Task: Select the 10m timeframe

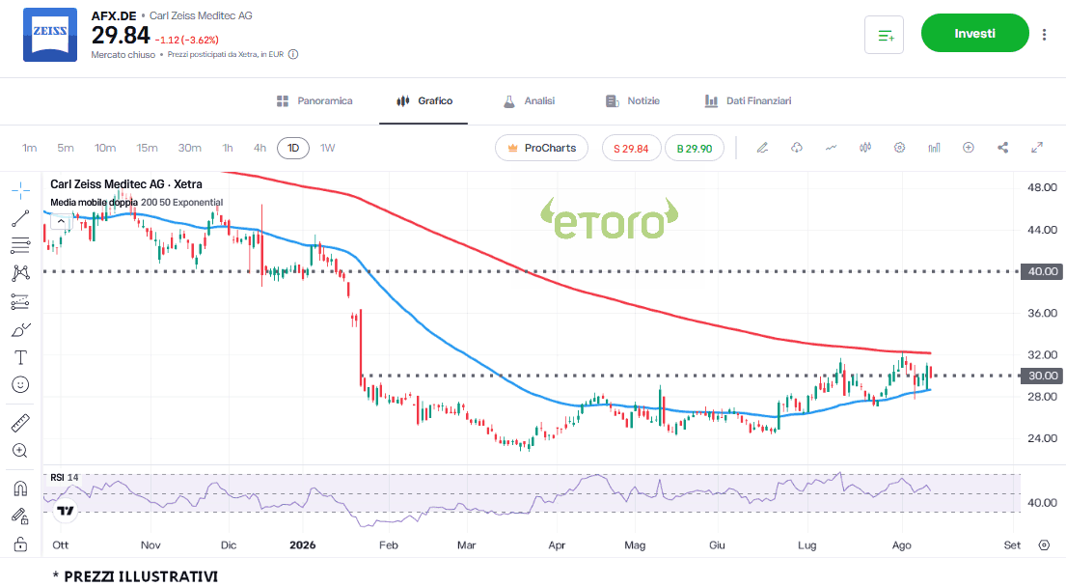Action: coord(105,148)
